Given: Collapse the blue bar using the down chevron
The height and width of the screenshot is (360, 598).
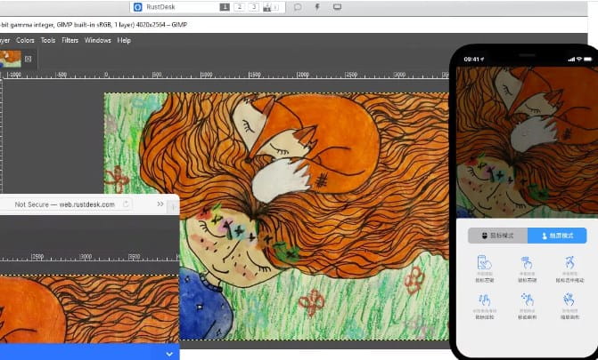Looking at the screenshot, I should coord(169,355).
